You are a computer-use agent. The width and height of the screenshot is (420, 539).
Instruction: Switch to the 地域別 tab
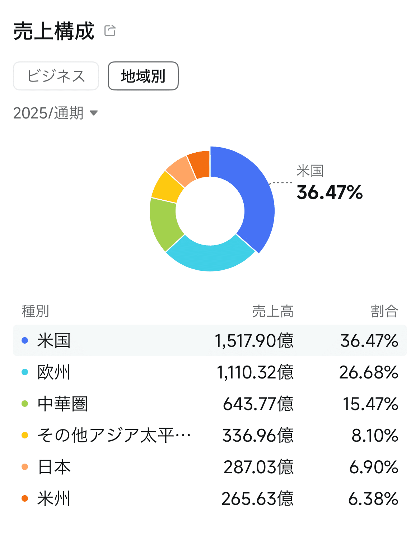pyautogui.click(x=143, y=76)
